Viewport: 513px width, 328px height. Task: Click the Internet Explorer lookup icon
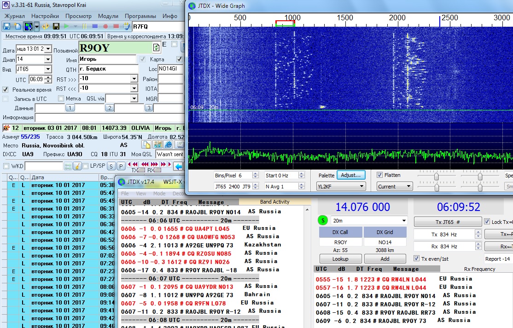point(168,145)
